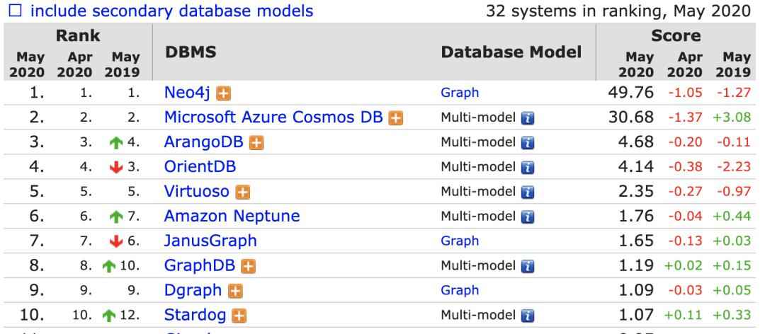The image size is (765, 334).
Task: Click the plus icon next to Virtuoso
Action: tap(242, 192)
